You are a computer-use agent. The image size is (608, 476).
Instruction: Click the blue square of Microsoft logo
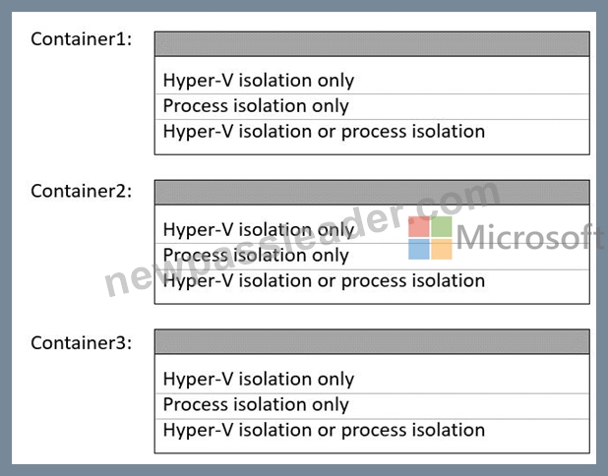[419, 249]
